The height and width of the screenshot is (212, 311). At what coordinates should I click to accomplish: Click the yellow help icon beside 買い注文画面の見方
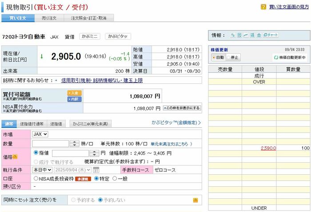pos(263,7)
